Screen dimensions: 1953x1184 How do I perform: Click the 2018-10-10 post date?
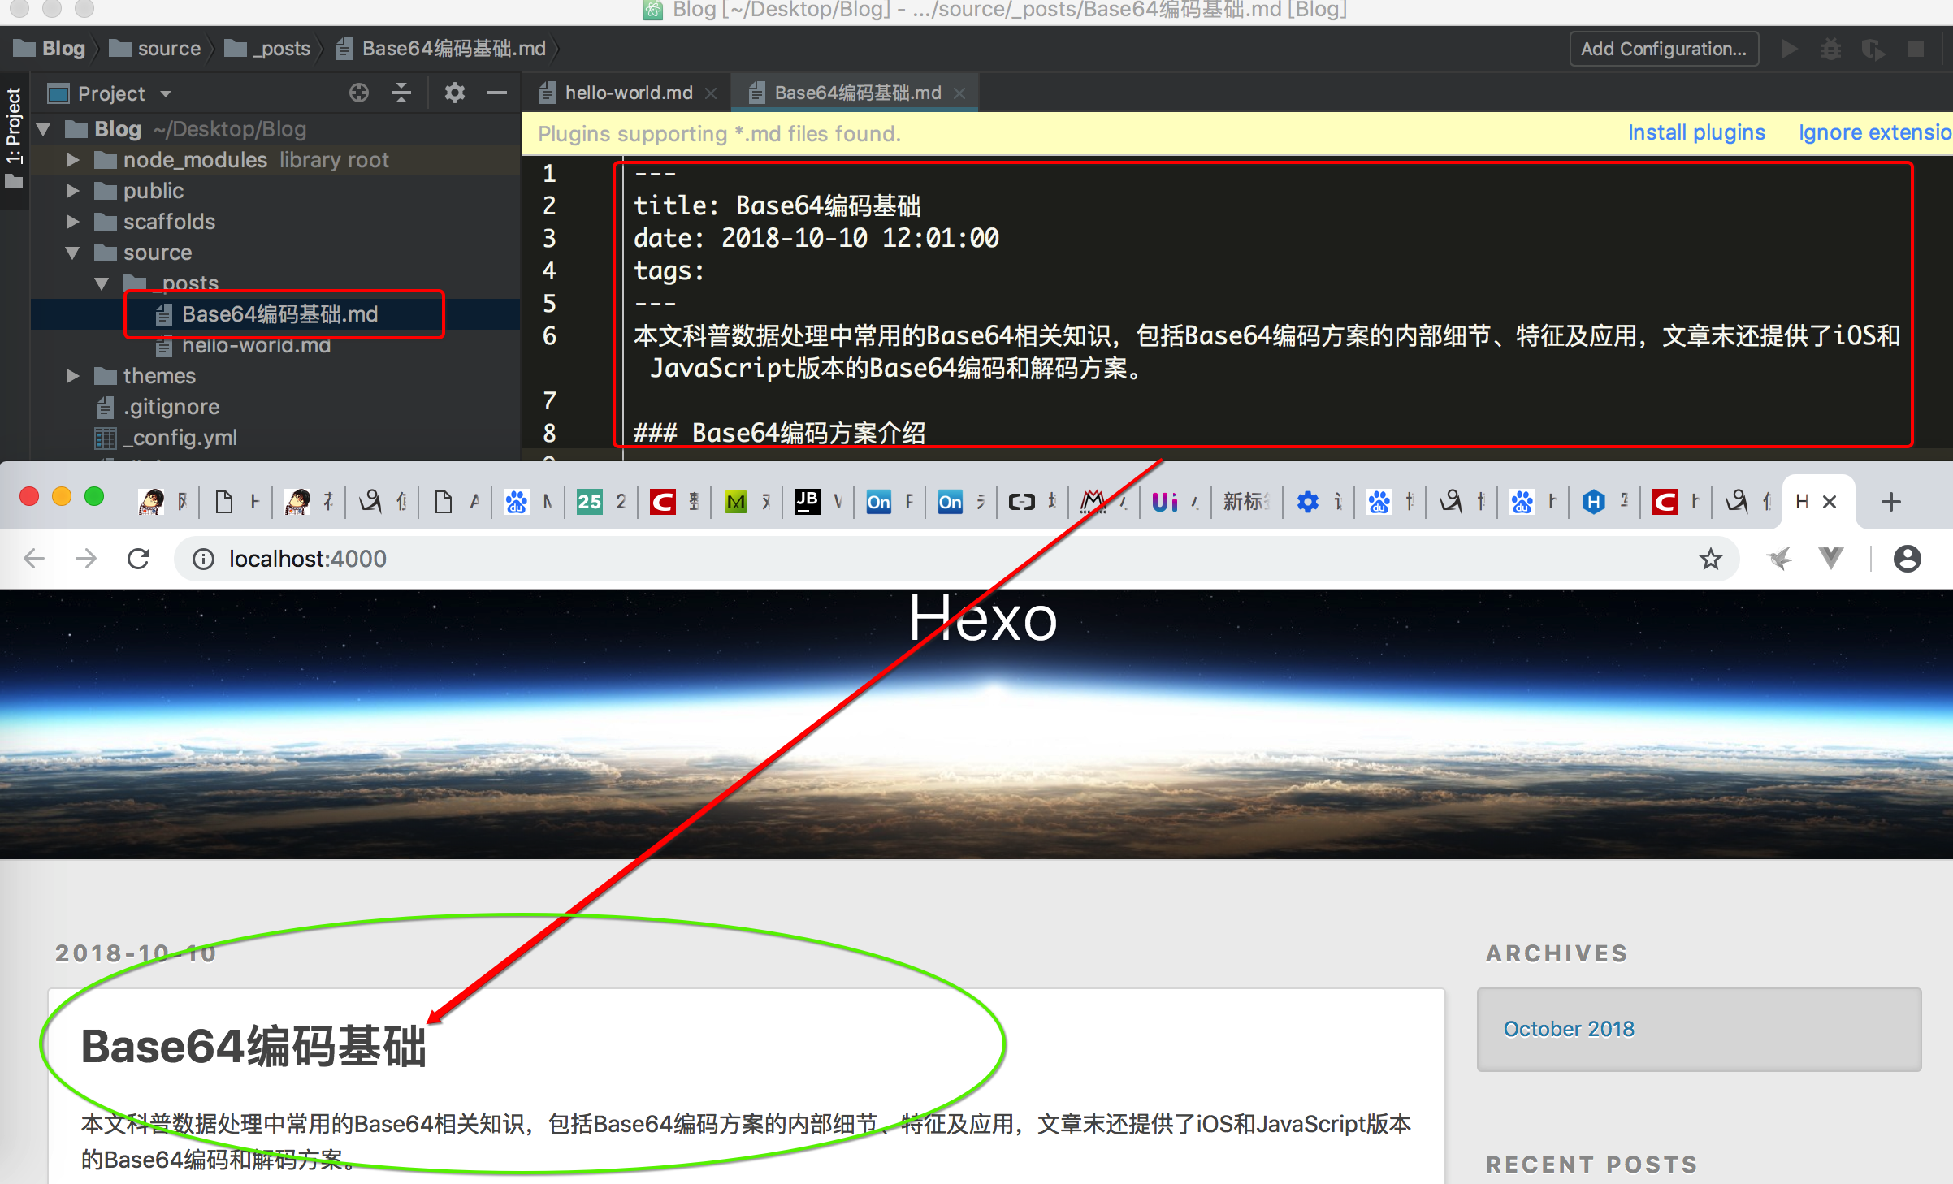tap(136, 953)
